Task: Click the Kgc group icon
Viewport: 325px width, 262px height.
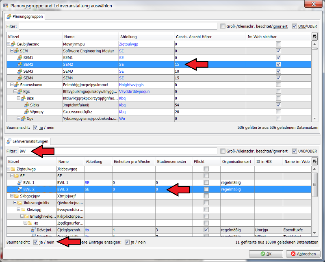Action: (19, 91)
